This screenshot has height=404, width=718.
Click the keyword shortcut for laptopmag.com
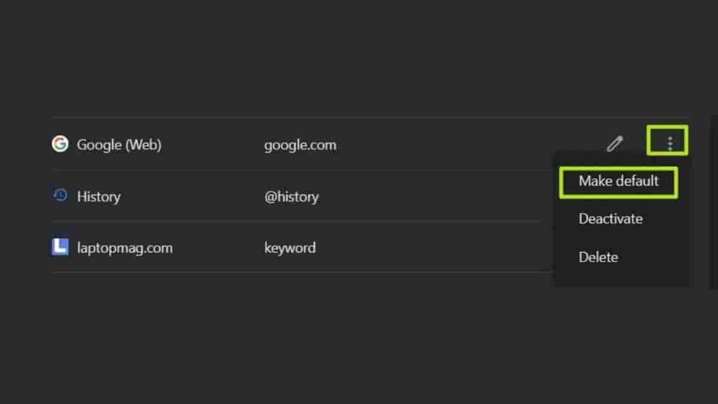pyautogui.click(x=290, y=248)
